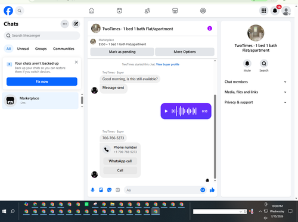Click the chat header listing thumbnail

coord(96,29)
